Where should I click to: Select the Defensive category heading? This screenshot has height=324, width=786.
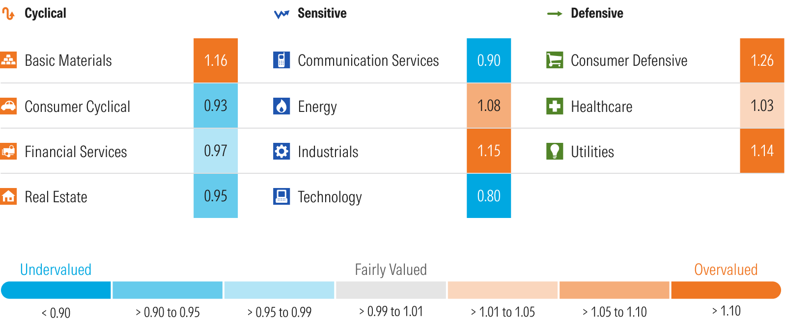coord(596,13)
